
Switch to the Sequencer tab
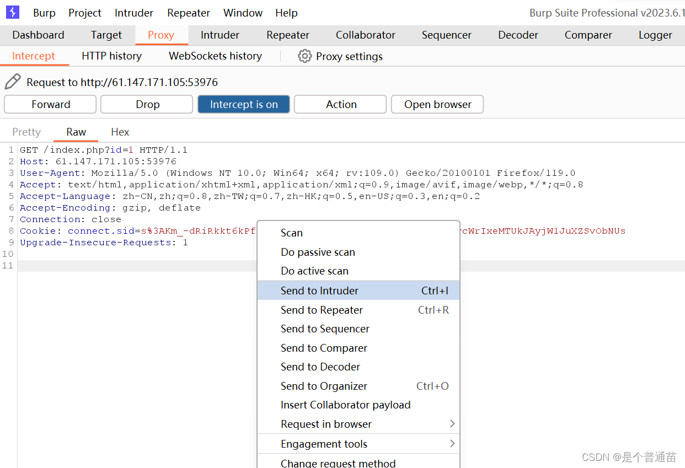[x=447, y=35]
